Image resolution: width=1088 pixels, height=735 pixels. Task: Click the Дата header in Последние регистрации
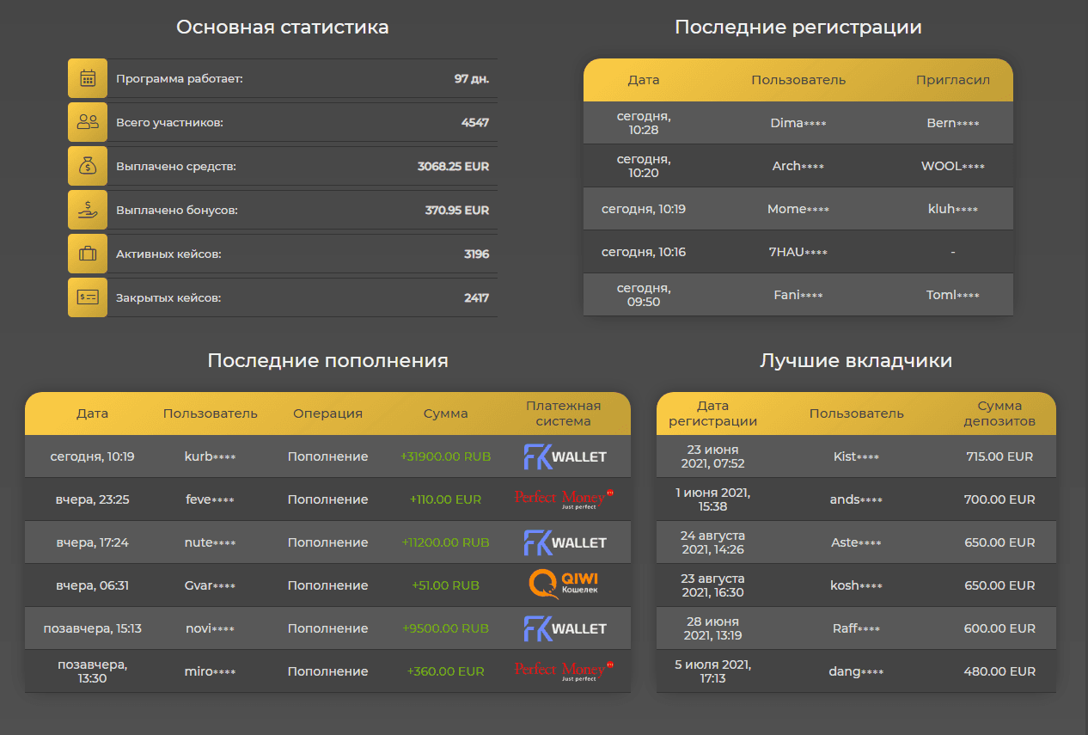(x=643, y=80)
